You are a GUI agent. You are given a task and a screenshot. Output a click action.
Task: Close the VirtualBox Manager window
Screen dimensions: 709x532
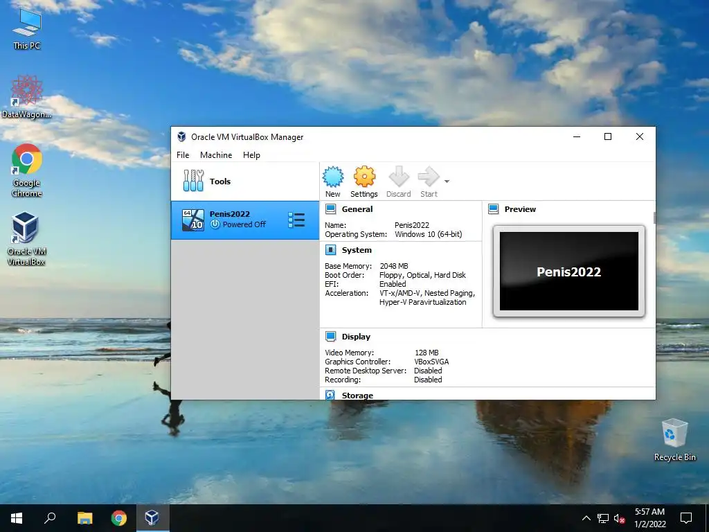tap(639, 136)
